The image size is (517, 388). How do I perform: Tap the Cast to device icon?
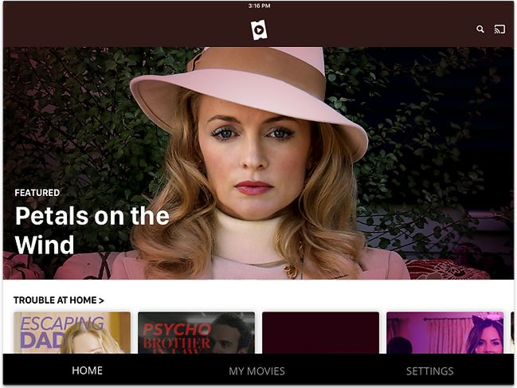499,29
